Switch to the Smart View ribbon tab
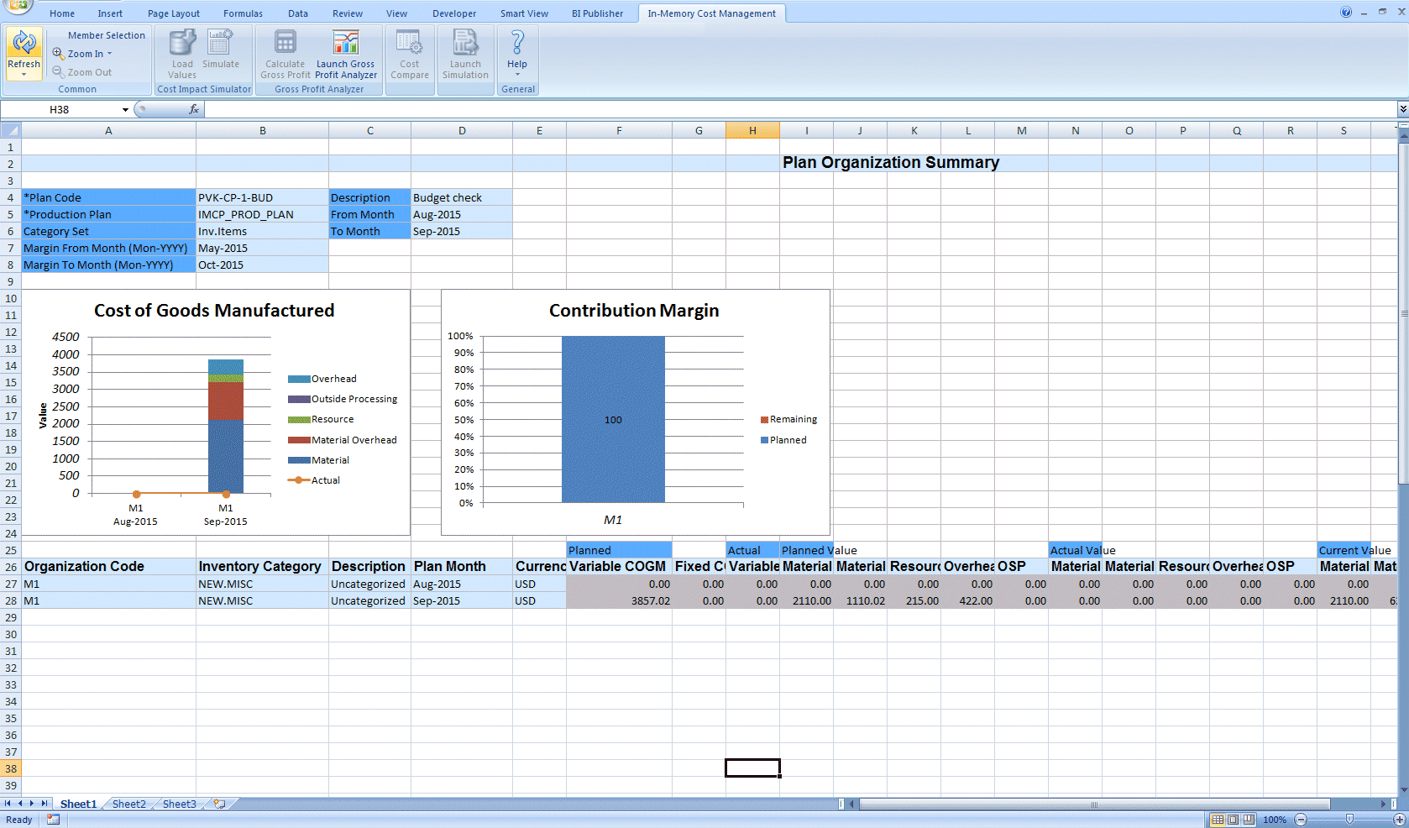The image size is (1409, 828). [524, 13]
